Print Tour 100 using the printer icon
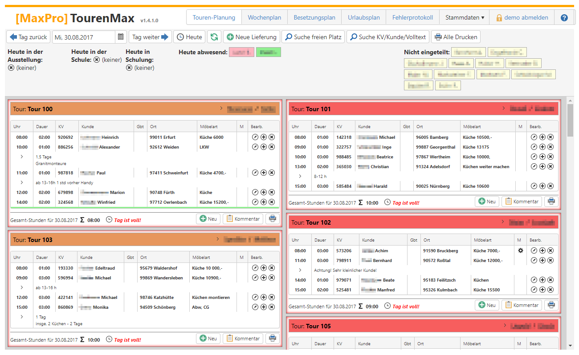Screen dimensions: 579x355 click(x=272, y=219)
